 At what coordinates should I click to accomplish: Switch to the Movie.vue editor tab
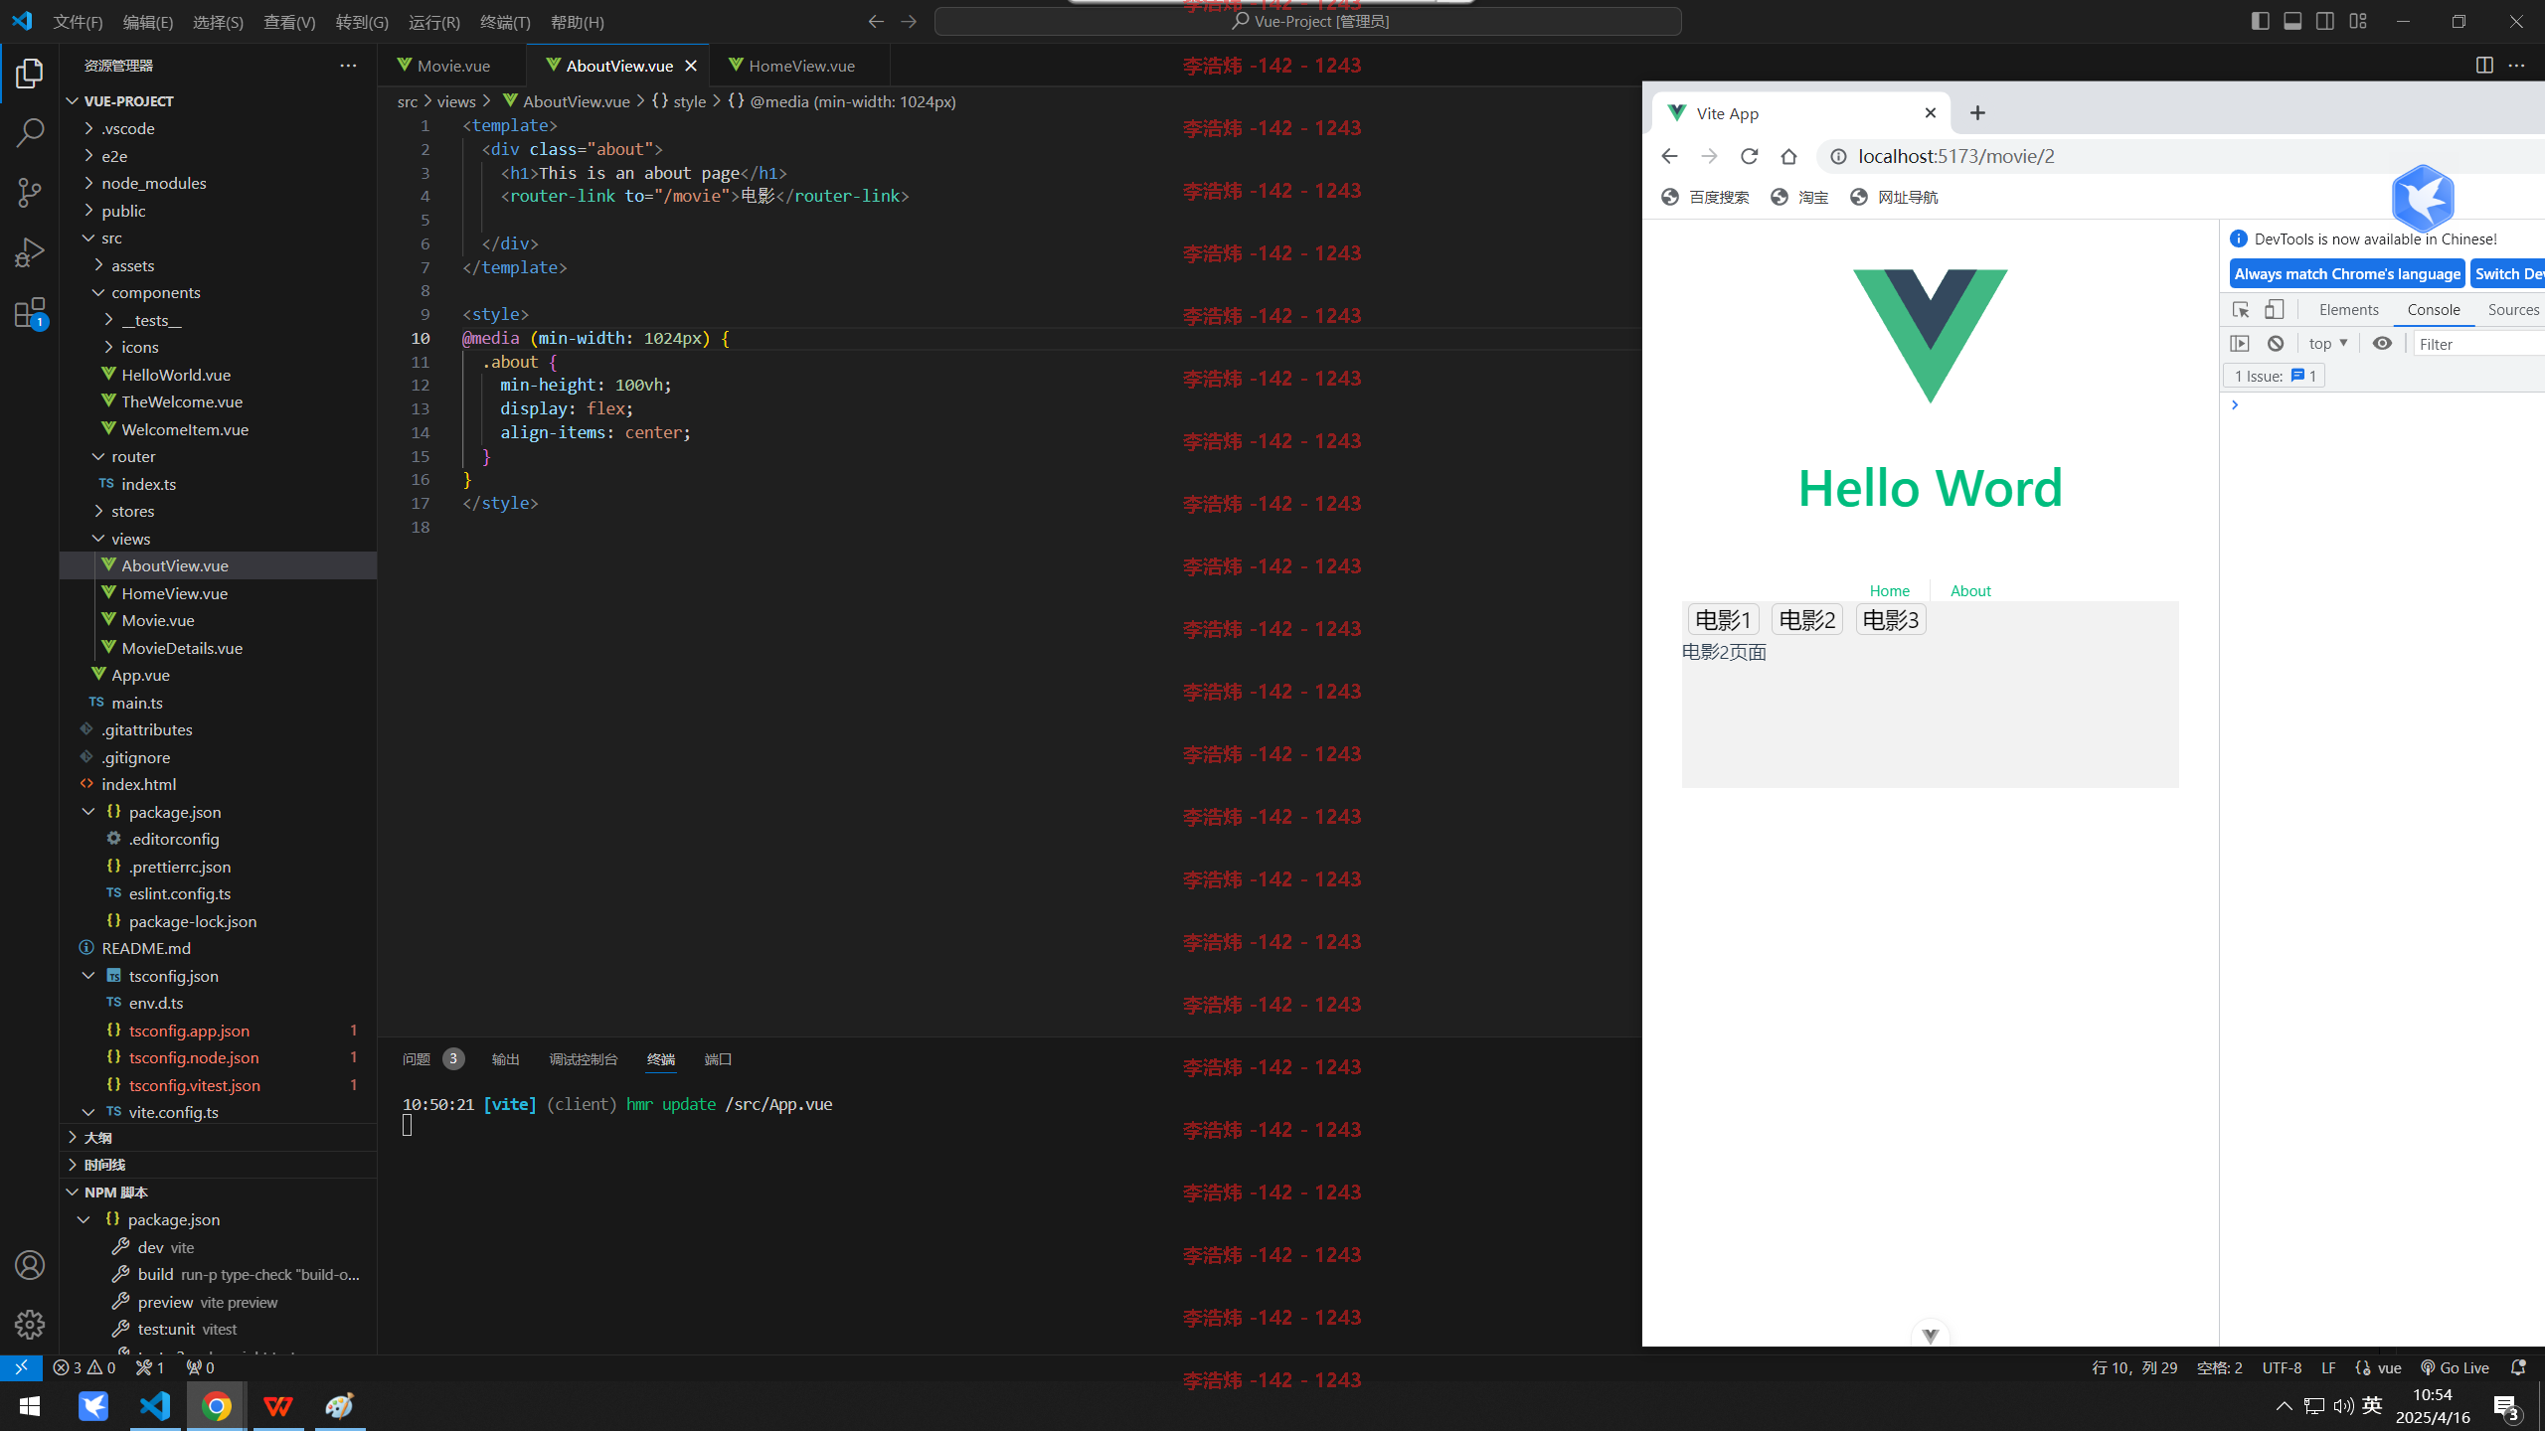453,66
